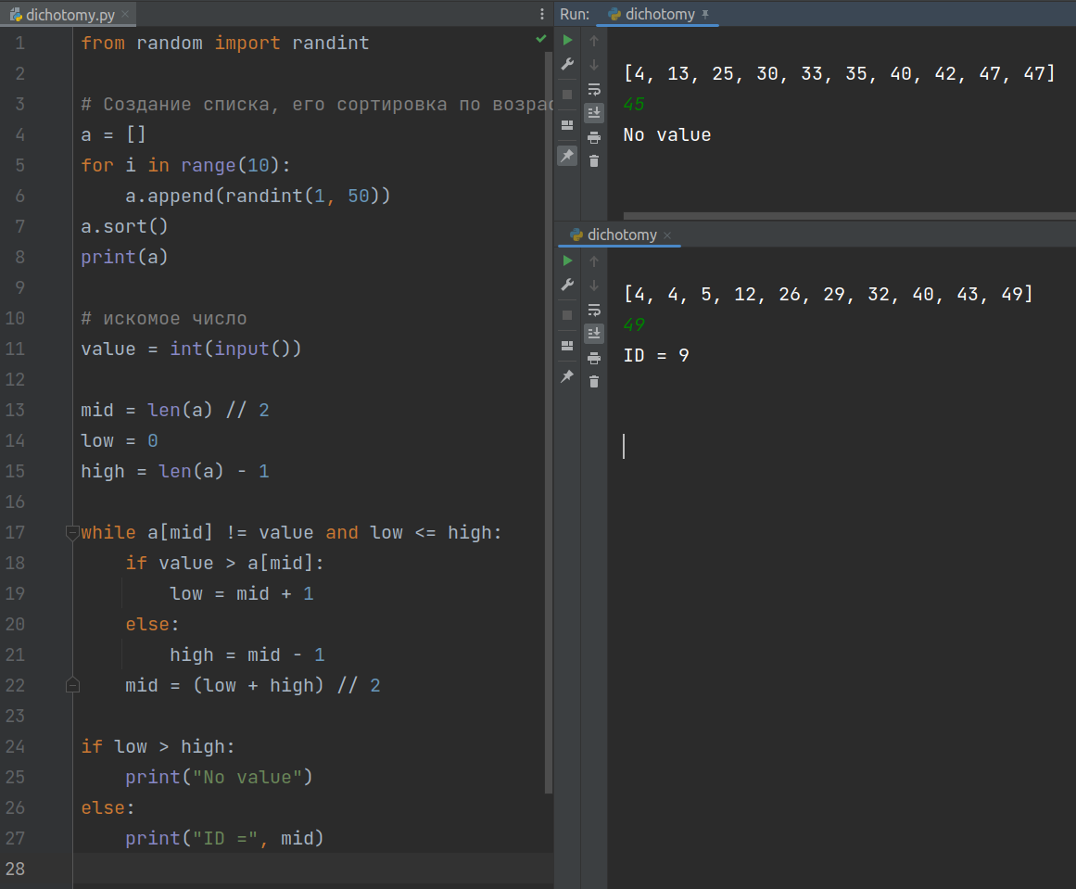Viewport: 1076px width, 889px height.
Task: Click the print icon in 'No value' panel
Action: tap(594, 137)
